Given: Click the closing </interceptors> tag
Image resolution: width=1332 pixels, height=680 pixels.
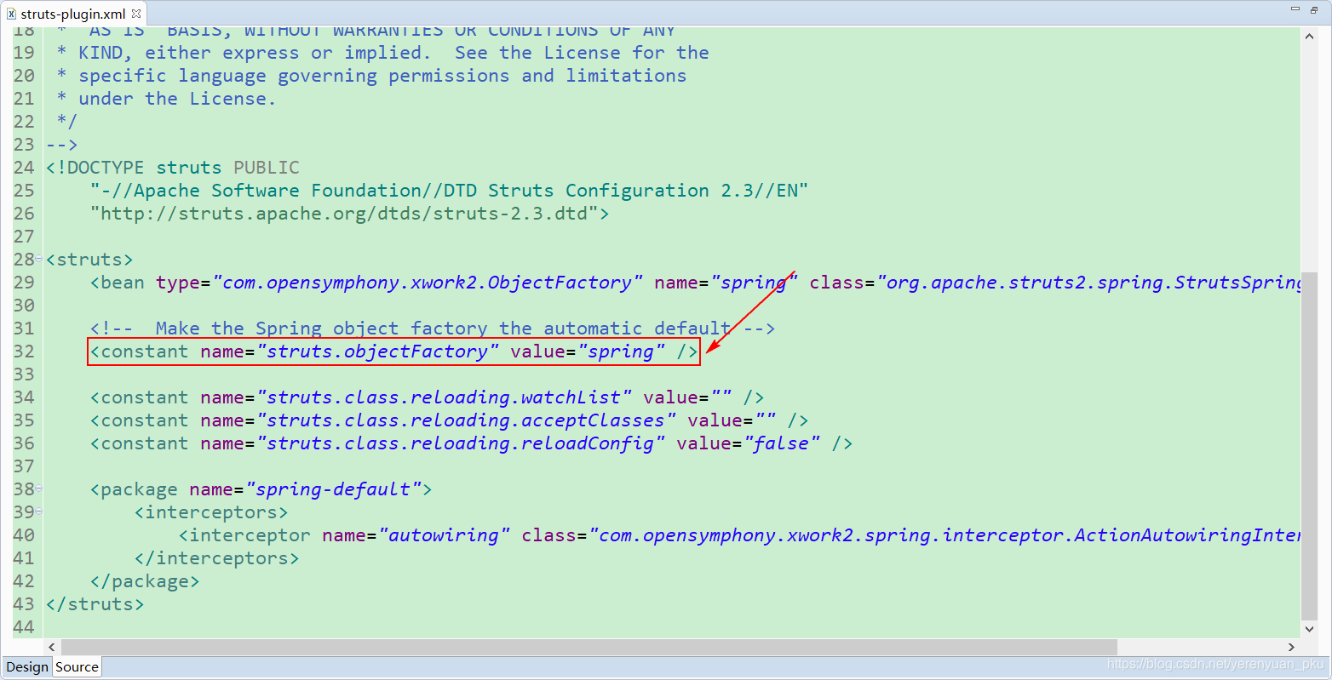Looking at the screenshot, I should point(216,558).
